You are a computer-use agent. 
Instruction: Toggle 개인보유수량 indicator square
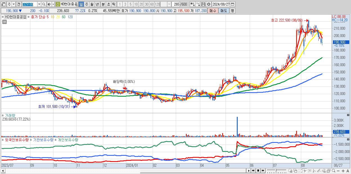tap(56, 140)
